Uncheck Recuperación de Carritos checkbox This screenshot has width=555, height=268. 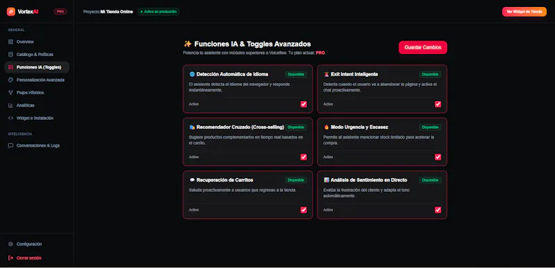click(303, 210)
